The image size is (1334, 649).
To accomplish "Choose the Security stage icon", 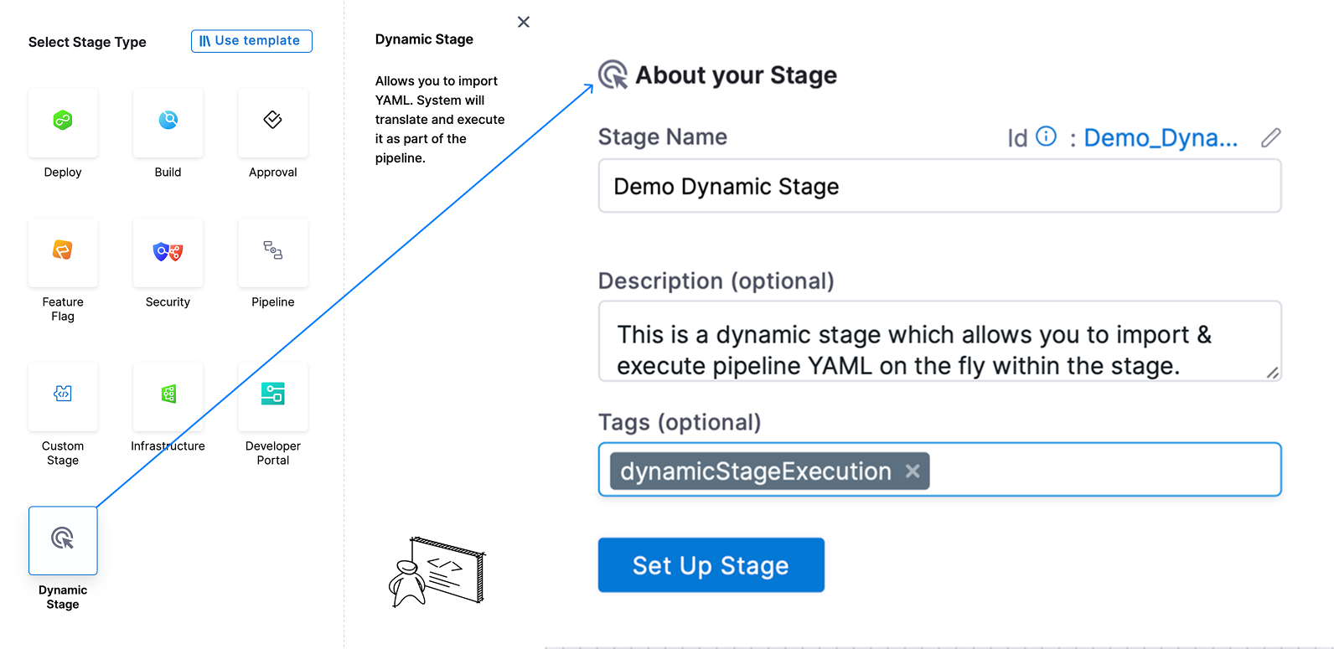I will (x=168, y=252).
